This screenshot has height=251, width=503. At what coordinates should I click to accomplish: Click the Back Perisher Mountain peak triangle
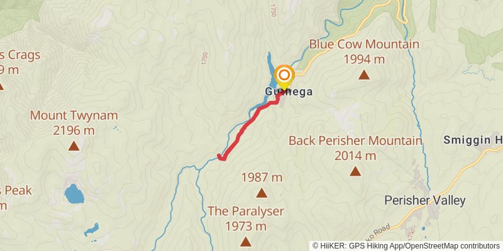click(x=355, y=171)
